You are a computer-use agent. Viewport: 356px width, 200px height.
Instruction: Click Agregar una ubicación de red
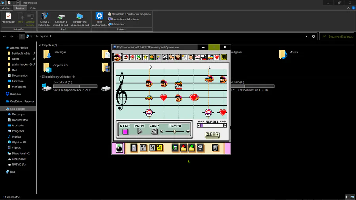[x=80, y=19]
